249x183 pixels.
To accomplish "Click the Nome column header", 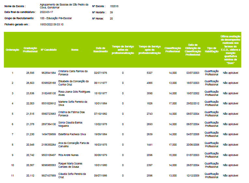I will (x=75, y=50).
